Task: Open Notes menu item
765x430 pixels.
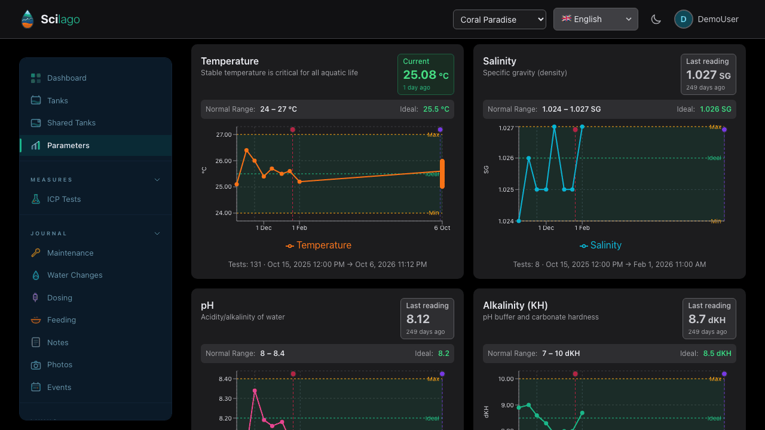Action: click(x=96, y=342)
